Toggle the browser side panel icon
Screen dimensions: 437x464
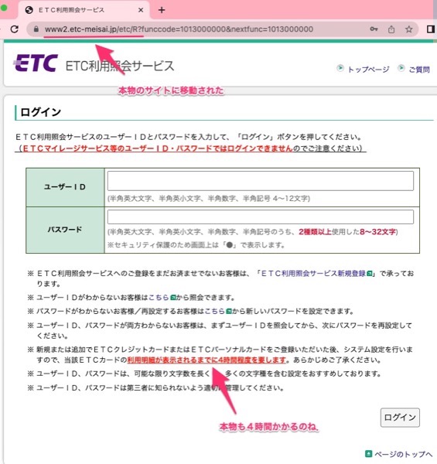click(x=431, y=29)
